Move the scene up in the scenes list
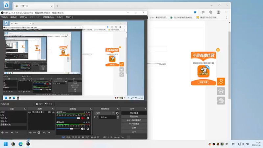Screen dimensions: 263x148 12,133
